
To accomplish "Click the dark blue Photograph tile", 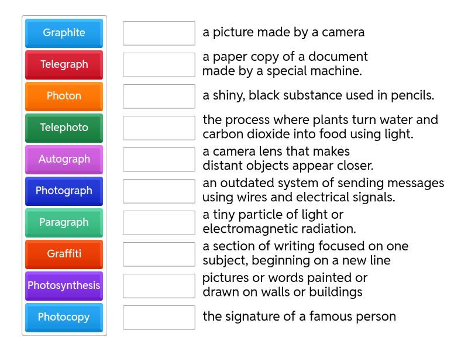I will pyautogui.click(x=64, y=191).
